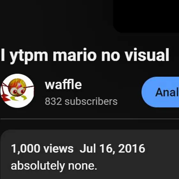Click the word views in the description

pyautogui.click(x=58, y=148)
